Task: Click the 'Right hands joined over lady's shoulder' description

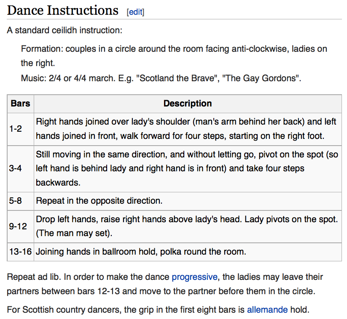Action: [188, 129]
